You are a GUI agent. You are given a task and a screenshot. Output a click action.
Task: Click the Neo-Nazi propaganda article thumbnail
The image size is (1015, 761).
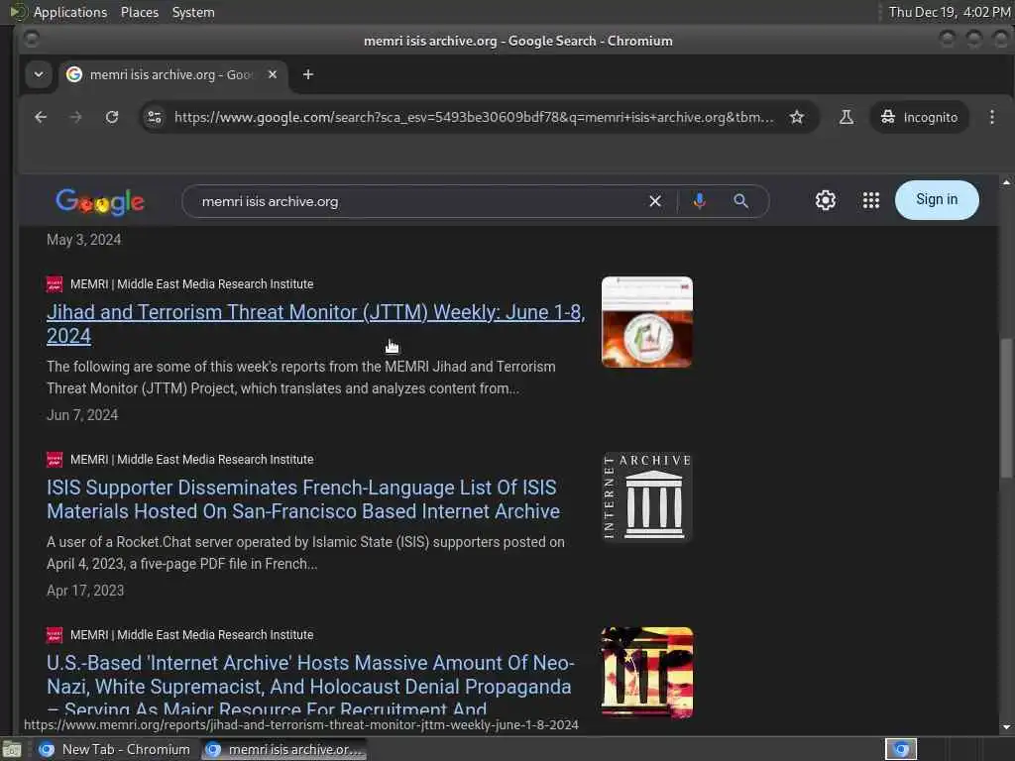click(x=646, y=673)
